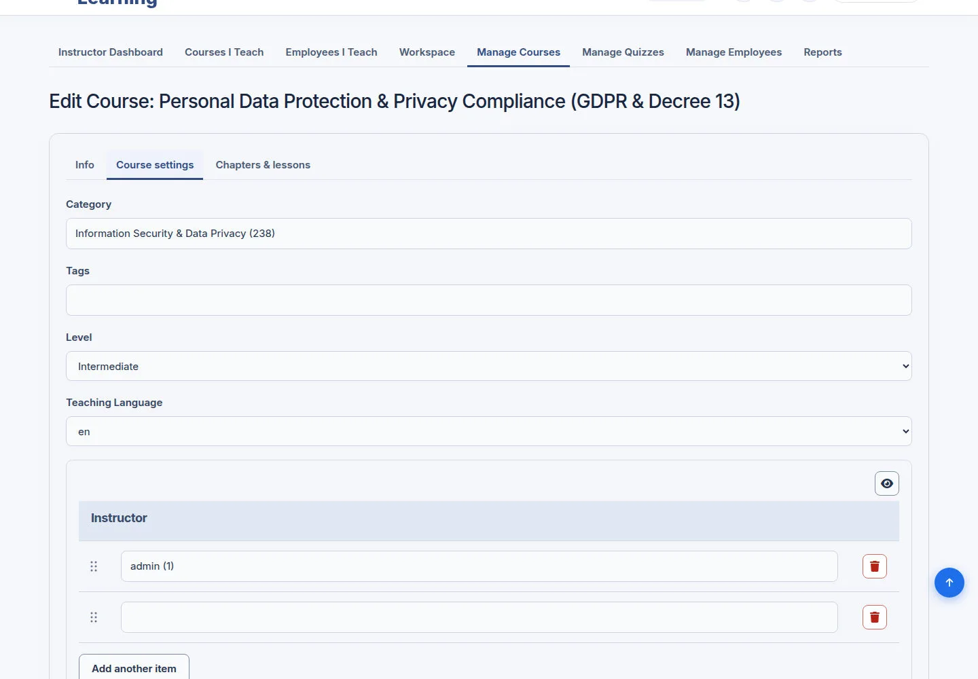Click the Category label
The image size is (978, 679).
pyautogui.click(x=88, y=204)
